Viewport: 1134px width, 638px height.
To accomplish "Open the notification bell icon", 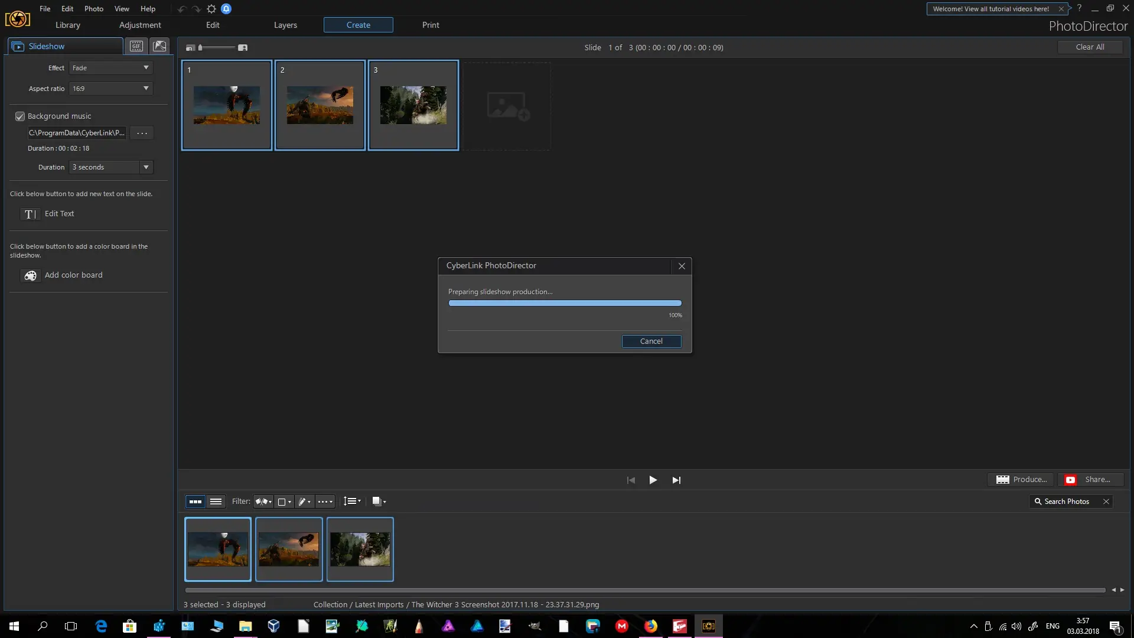I will pyautogui.click(x=226, y=9).
